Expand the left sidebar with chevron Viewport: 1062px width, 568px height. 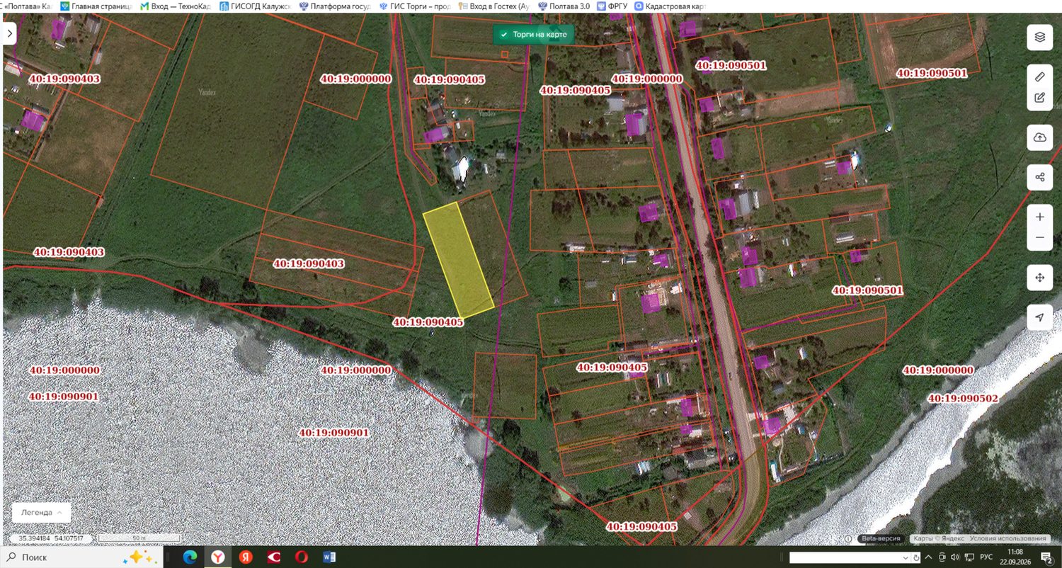click(x=9, y=33)
